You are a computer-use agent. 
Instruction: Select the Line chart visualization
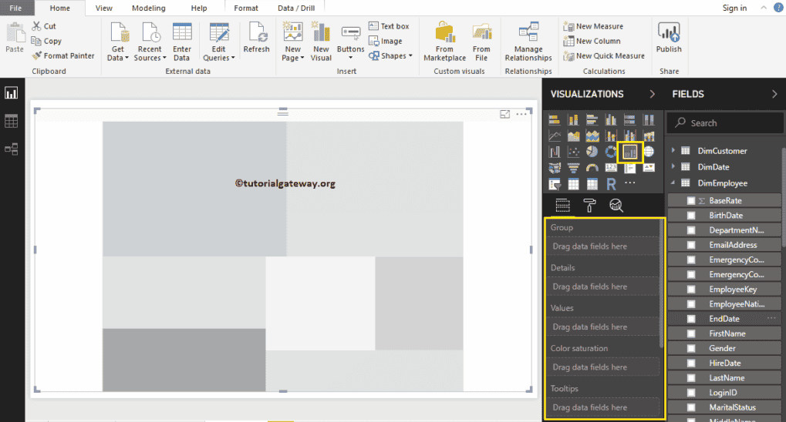coord(554,136)
